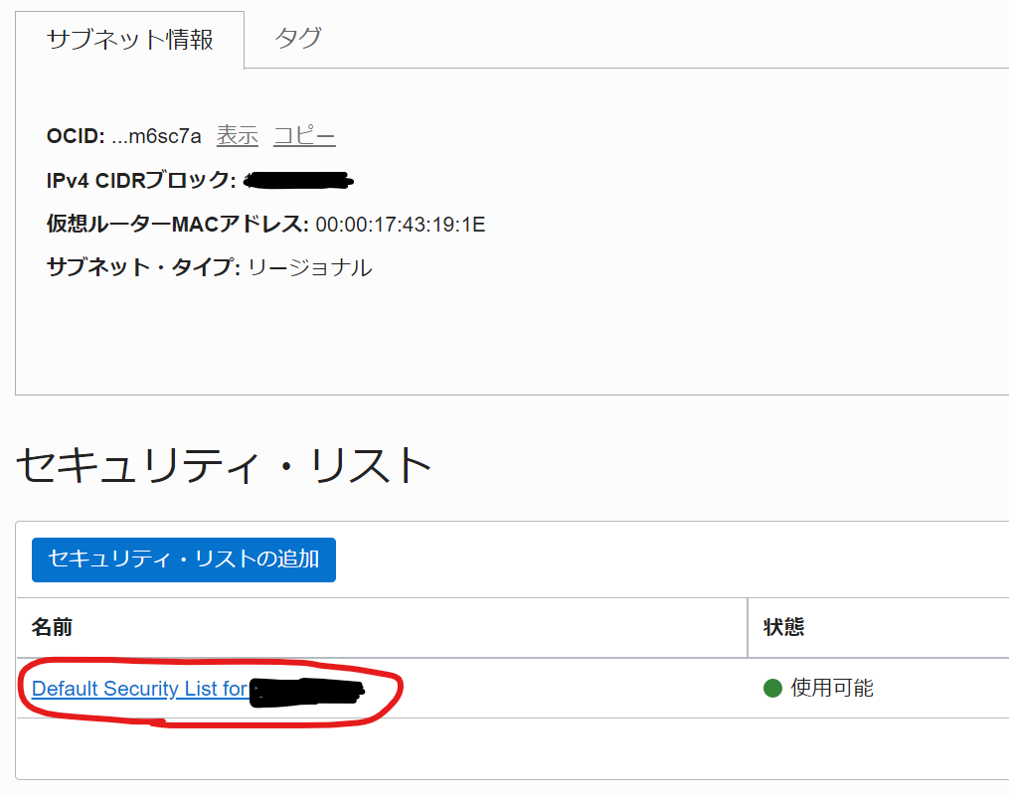Switch to the サブネット情報 tab
Screen dimensions: 1009x796
click(x=129, y=39)
